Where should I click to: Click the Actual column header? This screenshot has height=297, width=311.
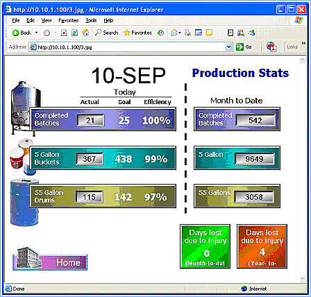pos(90,102)
